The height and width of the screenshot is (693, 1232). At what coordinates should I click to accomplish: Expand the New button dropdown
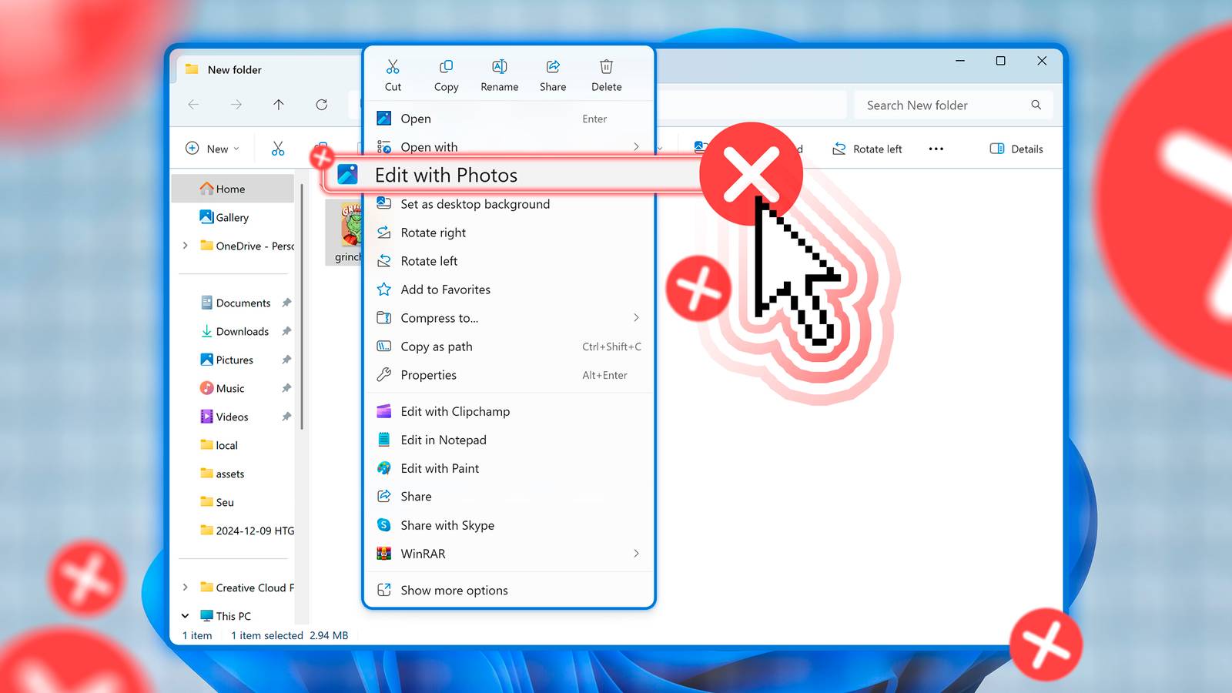click(x=235, y=148)
